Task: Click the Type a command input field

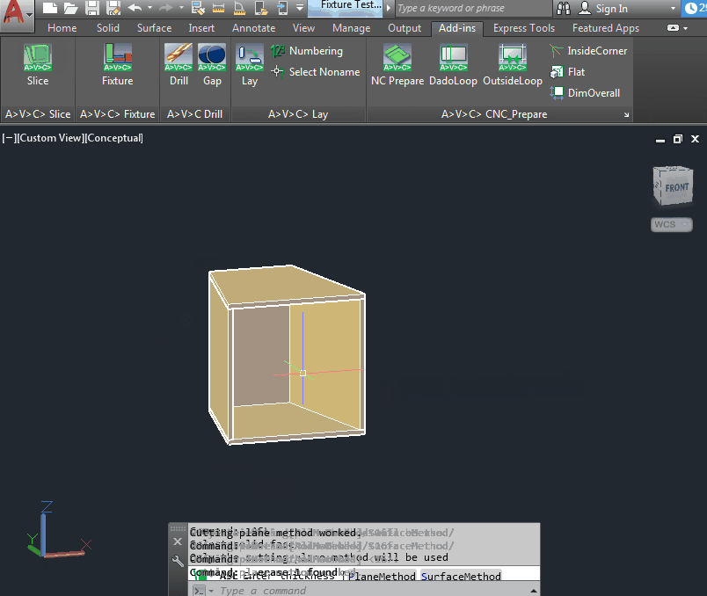Action: coord(369,591)
